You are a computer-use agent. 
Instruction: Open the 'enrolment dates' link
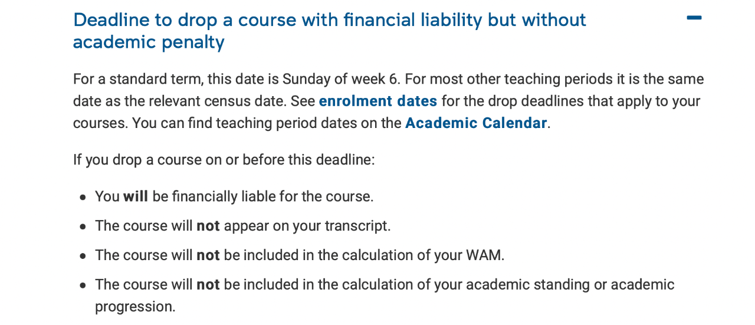(x=378, y=101)
